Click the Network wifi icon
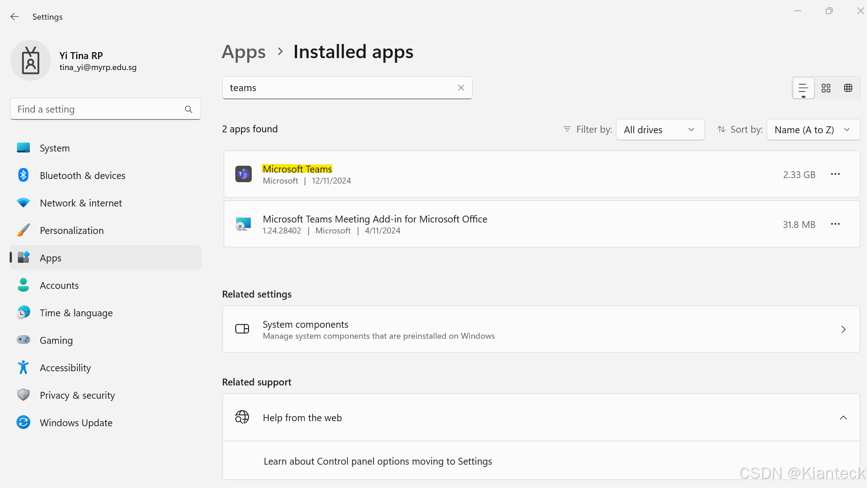867x488 pixels. [x=23, y=202]
